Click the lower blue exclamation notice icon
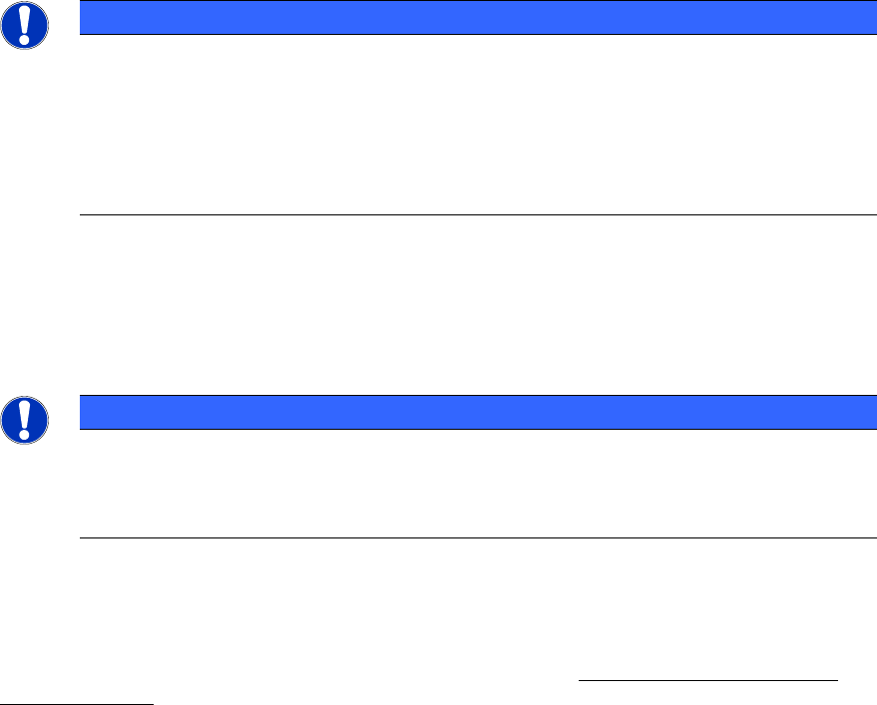The image size is (877, 705). 26,420
